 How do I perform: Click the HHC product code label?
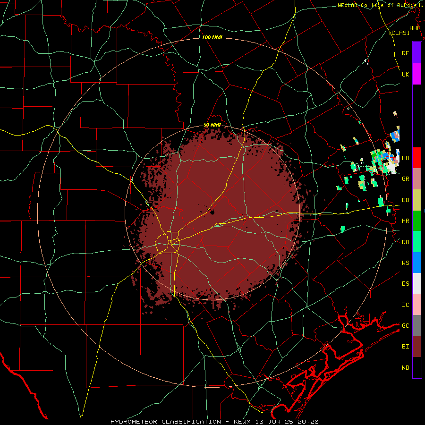point(415,28)
